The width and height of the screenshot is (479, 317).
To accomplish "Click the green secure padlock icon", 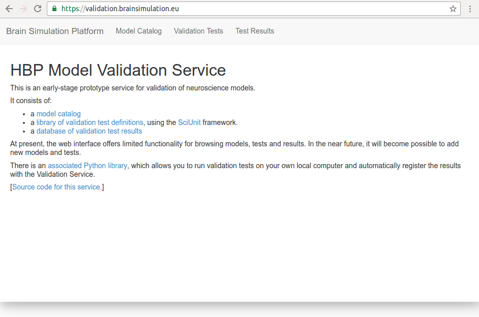I will pyautogui.click(x=55, y=9).
